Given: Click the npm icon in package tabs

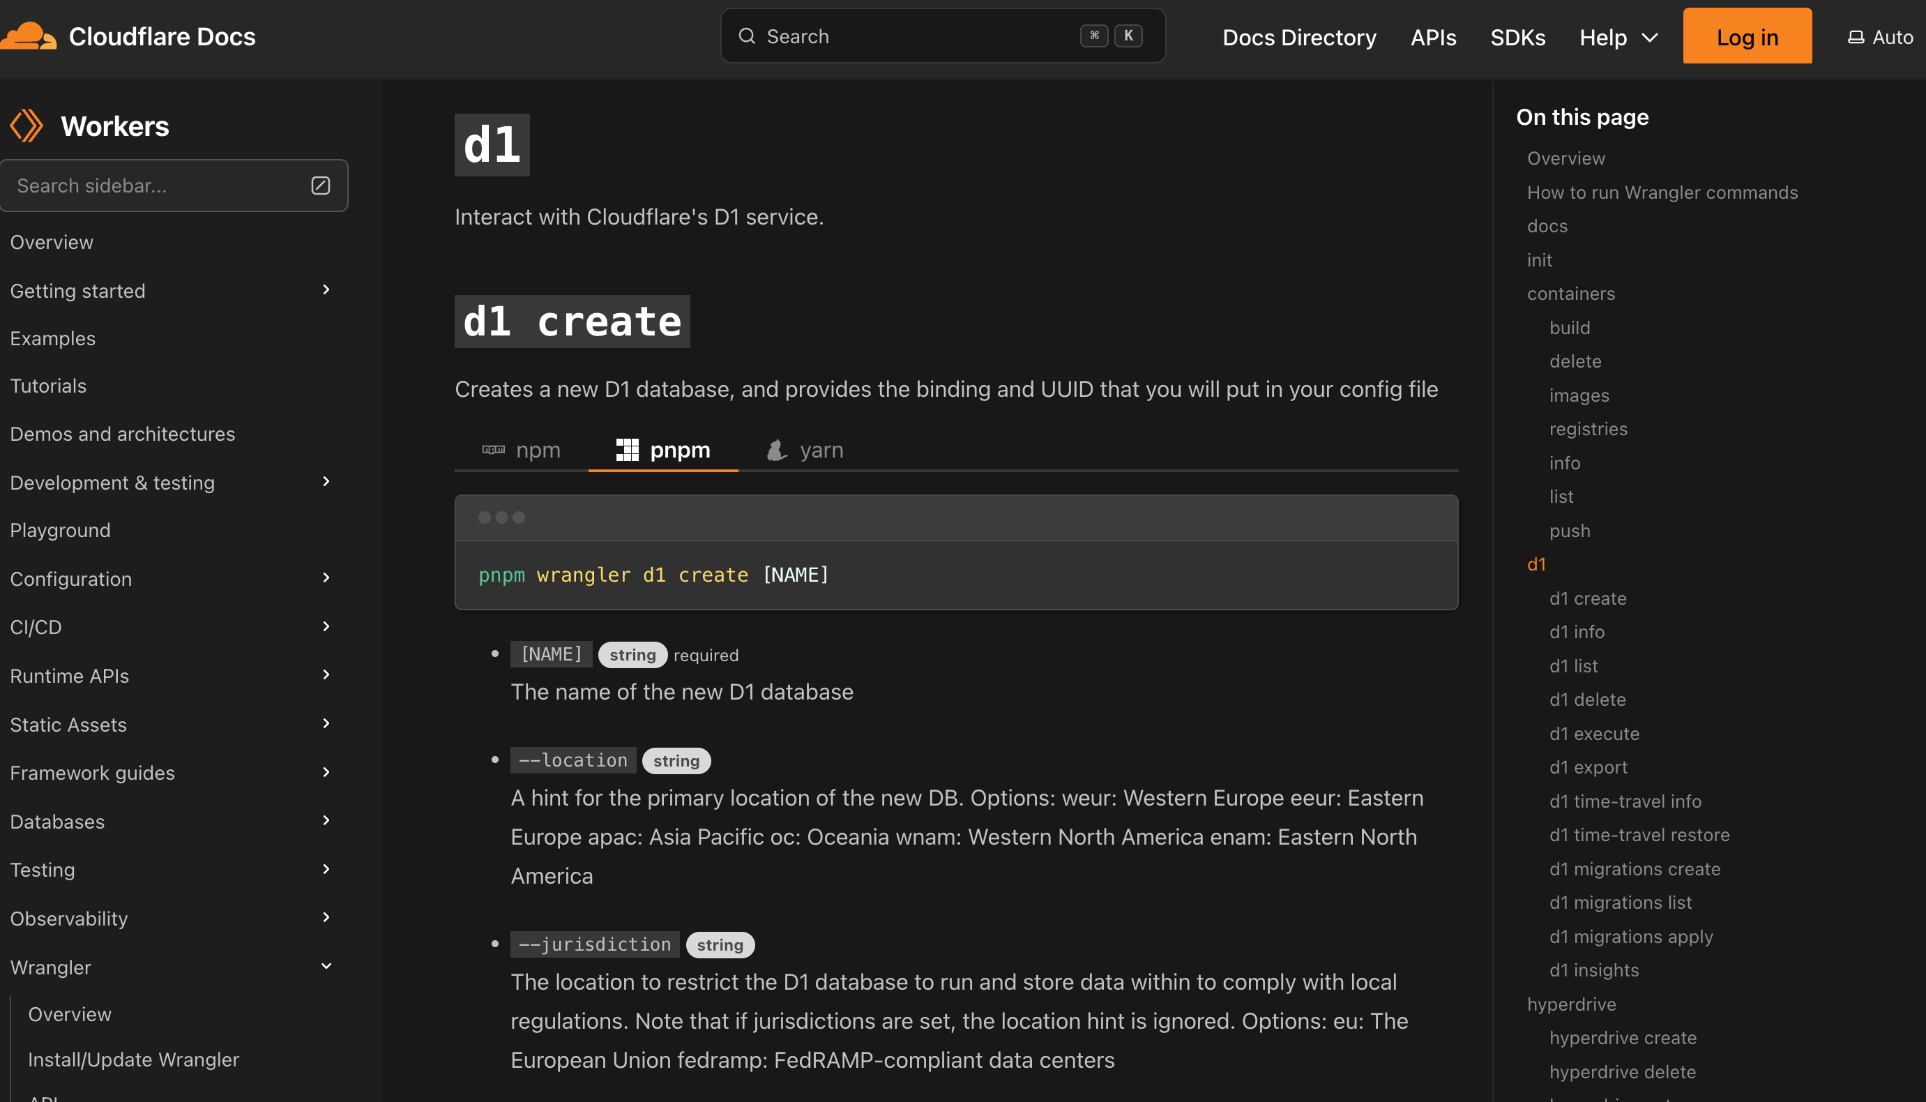Looking at the screenshot, I should [493, 450].
